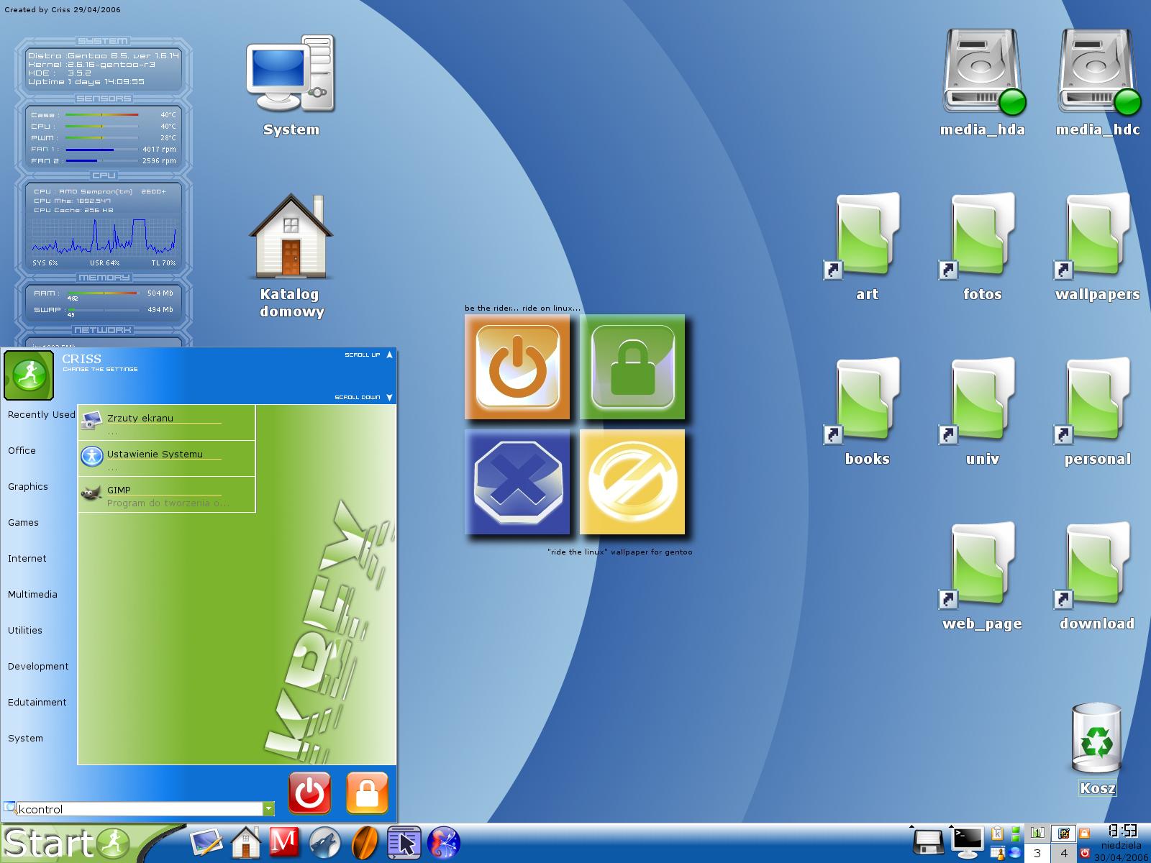Launch Zrzuty ekranu from recent items
This screenshot has height=863, width=1151.
pos(166,423)
